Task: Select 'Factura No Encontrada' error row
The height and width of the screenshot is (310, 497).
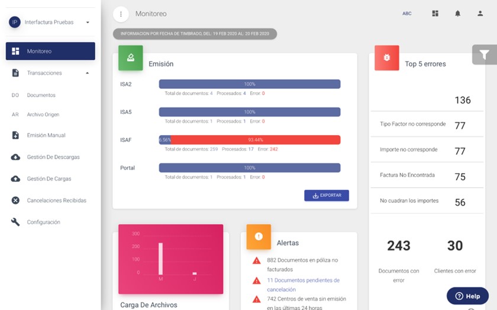Action: pyautogui.click(x=427, y=175)
